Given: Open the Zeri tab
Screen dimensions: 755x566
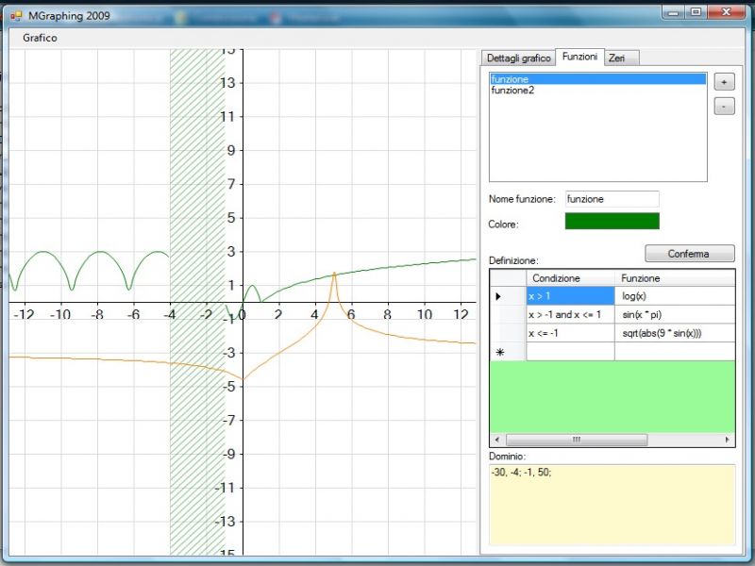Looking at the screenshot, I should coord(621,58).
